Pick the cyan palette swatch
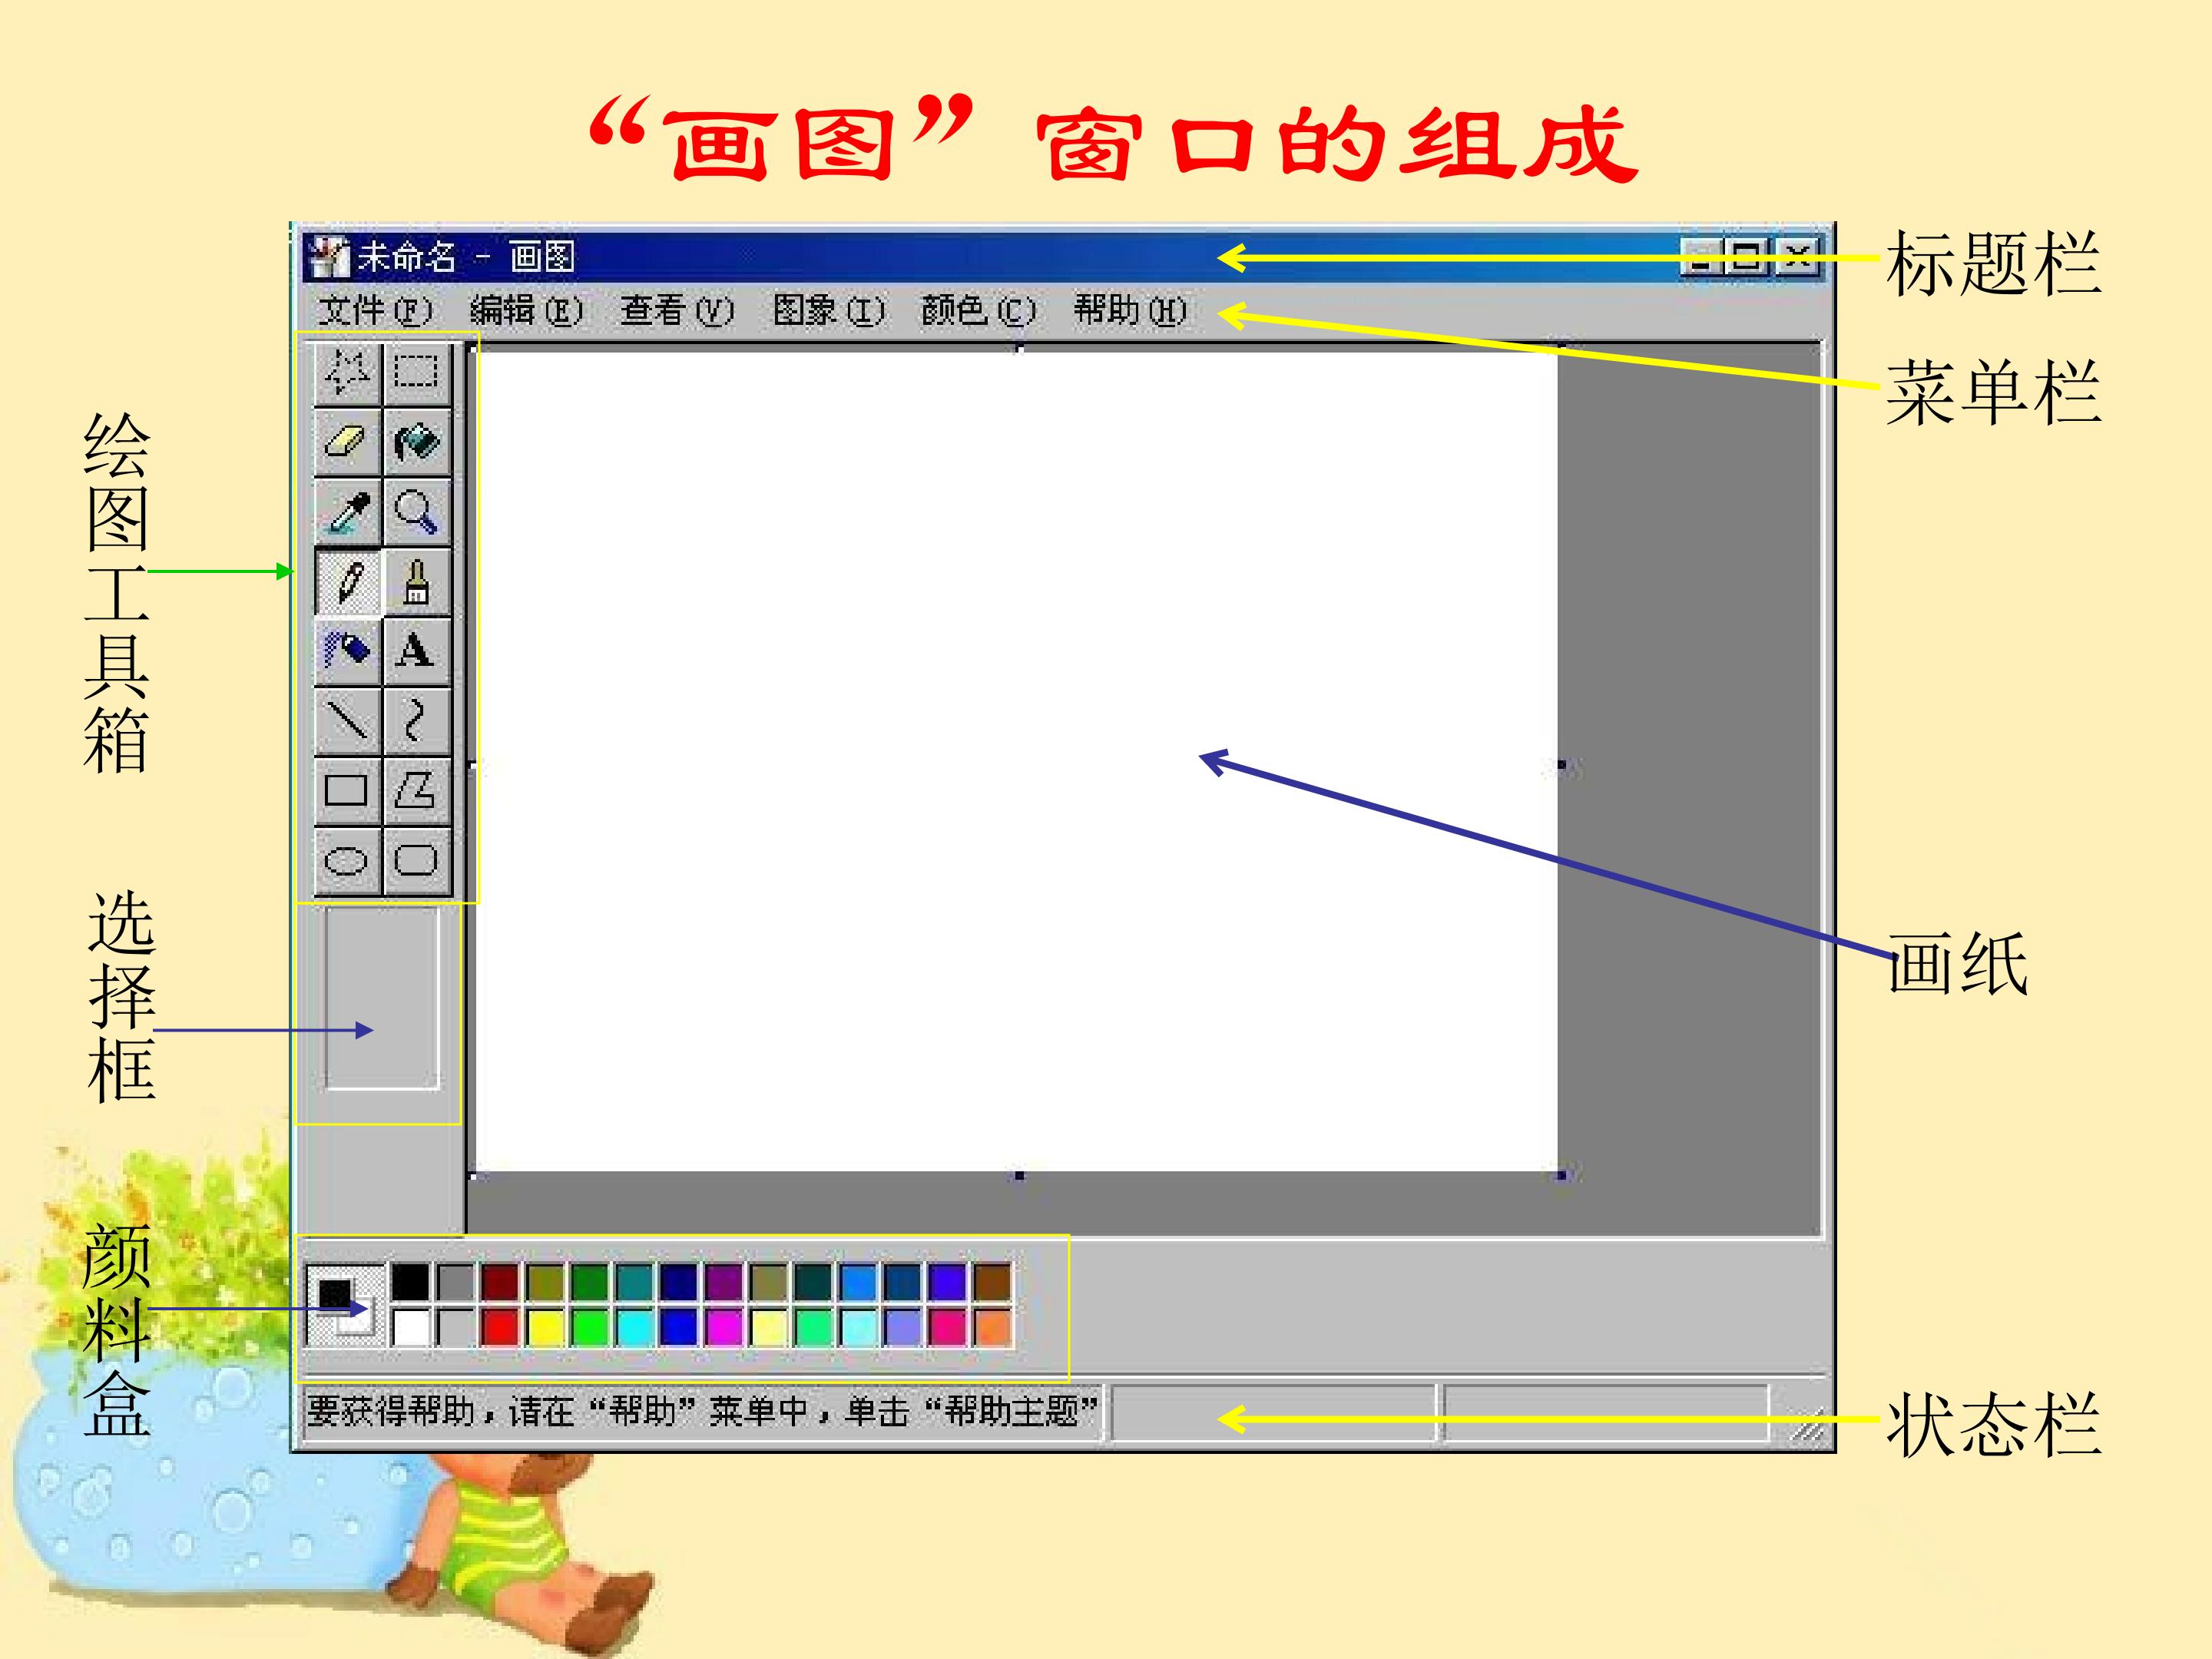 click(x=634, y=1327)
